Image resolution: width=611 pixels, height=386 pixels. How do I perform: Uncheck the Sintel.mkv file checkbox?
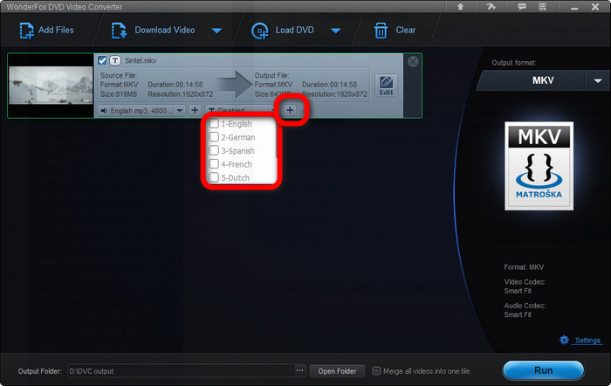[102, 60]
